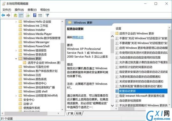Select 配置自动更新 in the settings list
Viewport: 172px width, 121px height.
tap(143, 91)
